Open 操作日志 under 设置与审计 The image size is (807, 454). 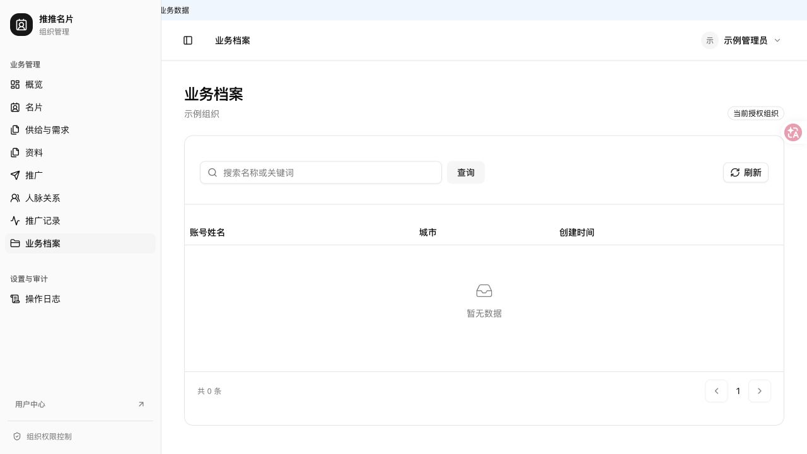(80, 299)
